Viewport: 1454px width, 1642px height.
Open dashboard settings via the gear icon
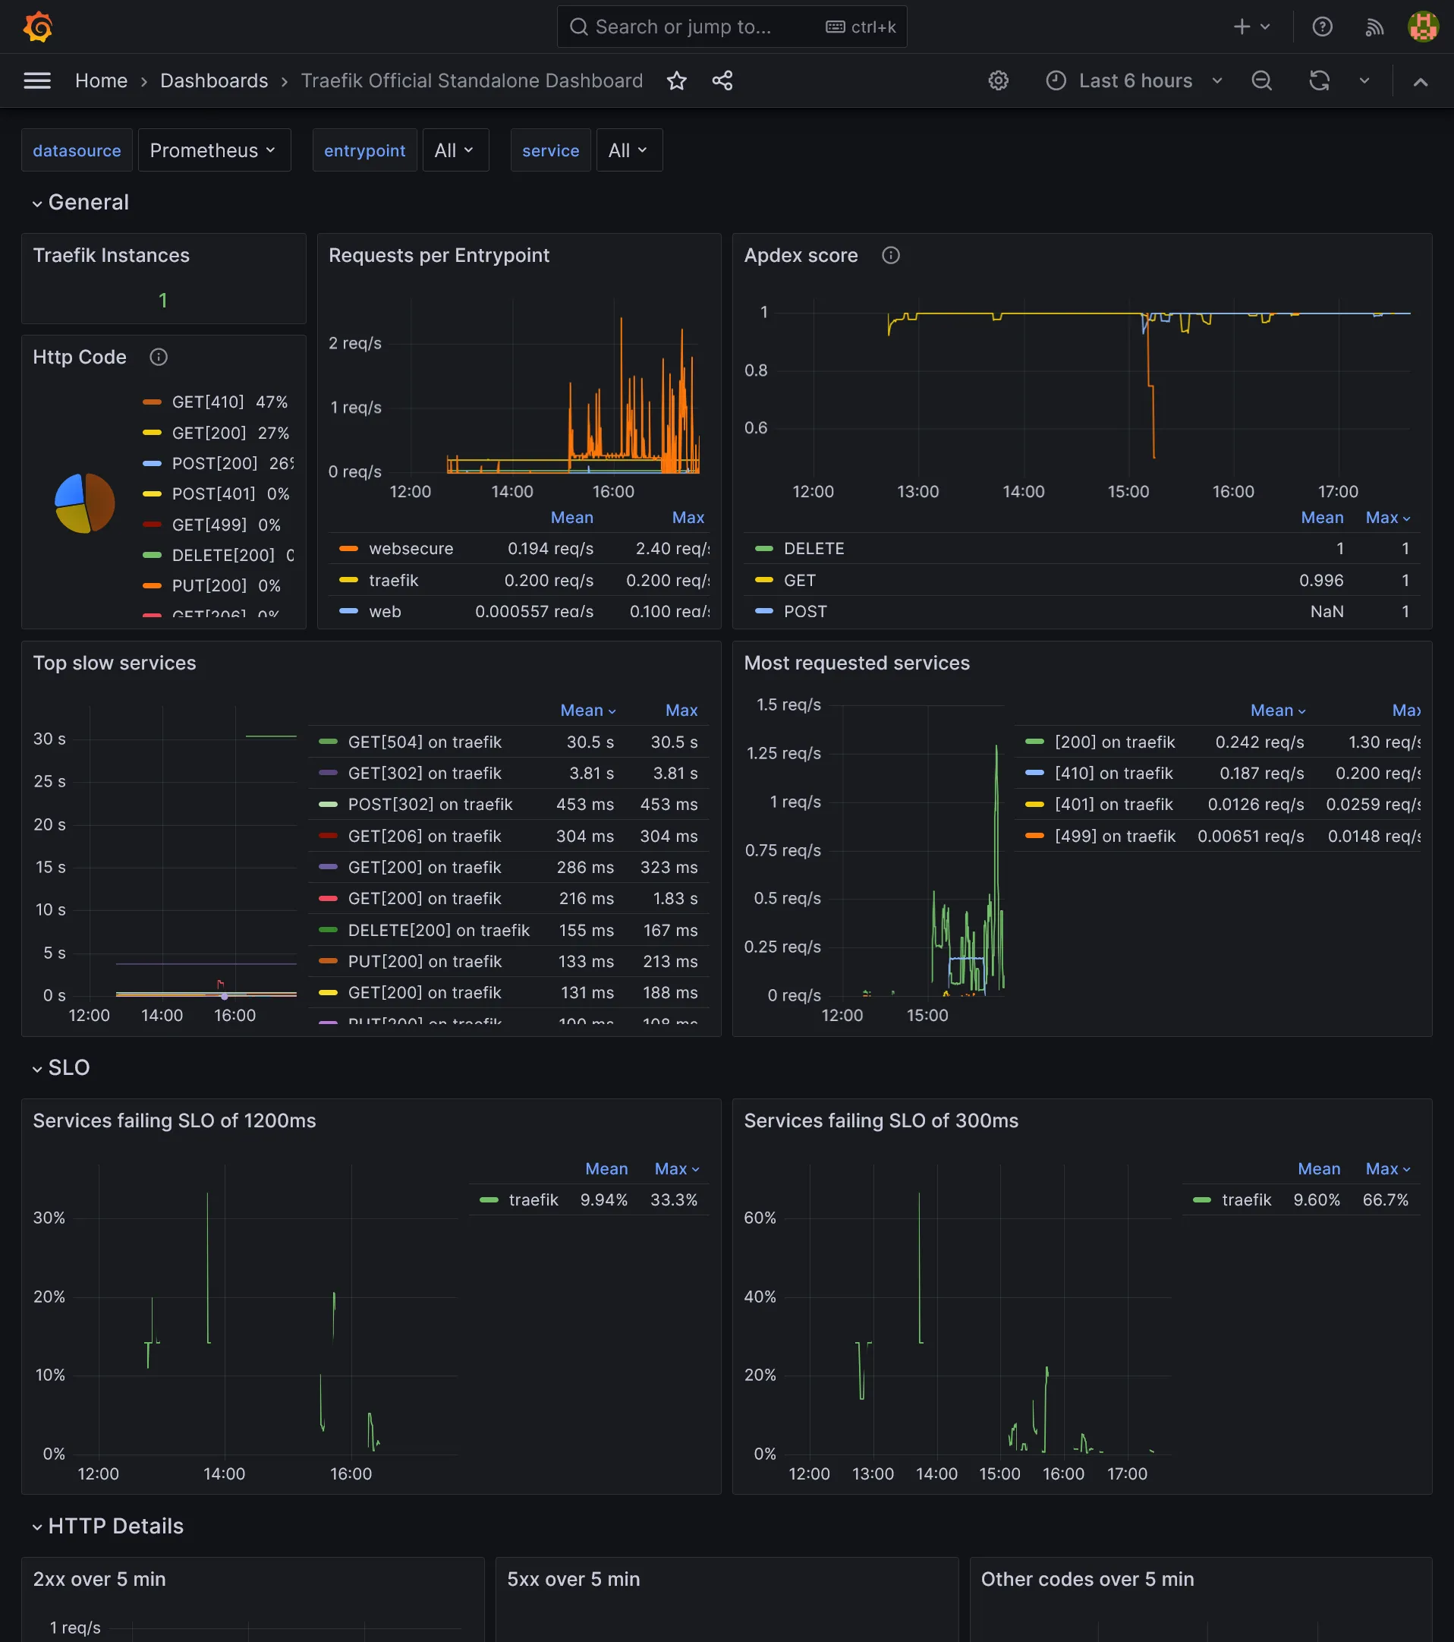coord(998,80)
